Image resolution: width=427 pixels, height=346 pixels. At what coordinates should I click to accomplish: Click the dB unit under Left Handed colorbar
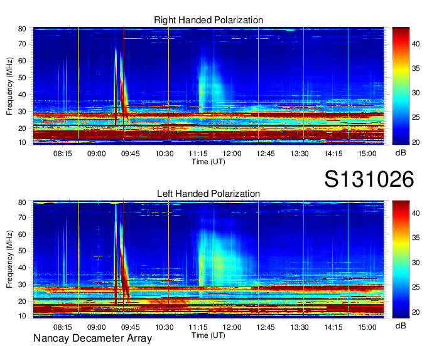tap(401, 325)
